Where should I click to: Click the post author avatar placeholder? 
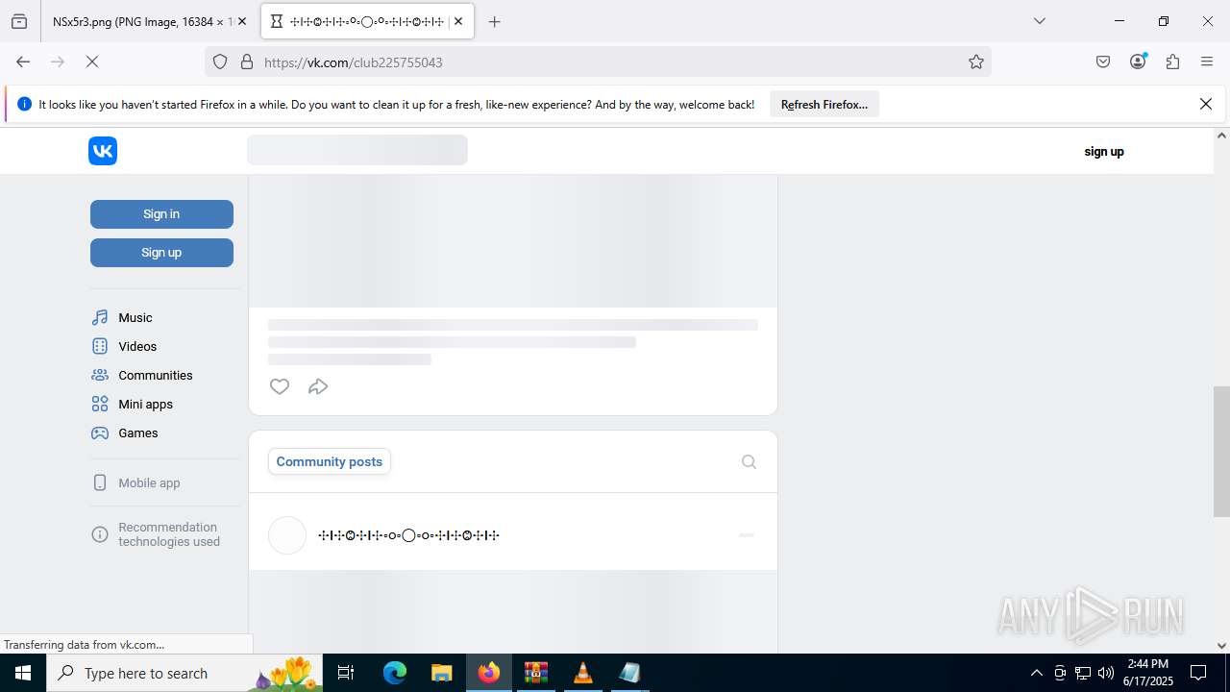[x=287, y=535]
